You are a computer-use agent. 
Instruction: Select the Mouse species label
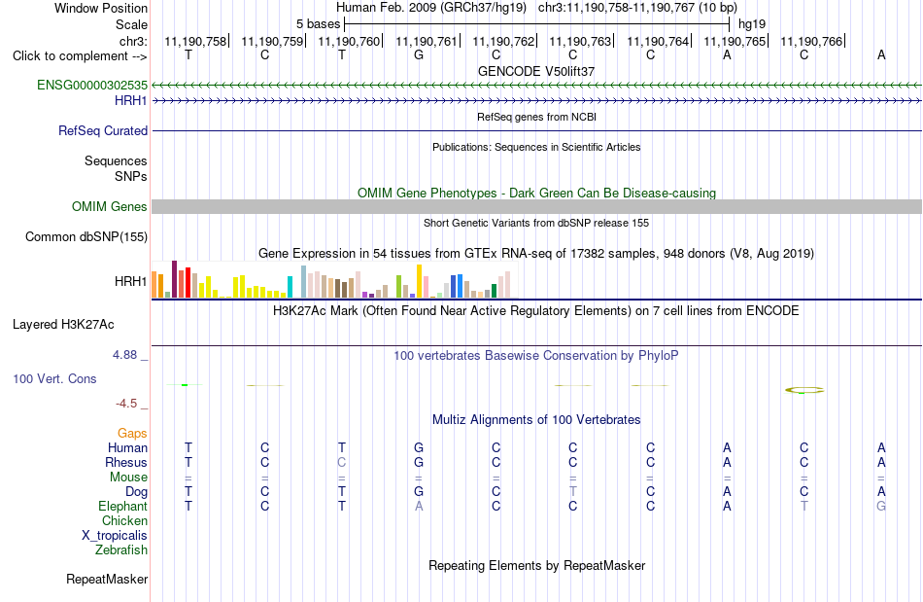point(128,478)
